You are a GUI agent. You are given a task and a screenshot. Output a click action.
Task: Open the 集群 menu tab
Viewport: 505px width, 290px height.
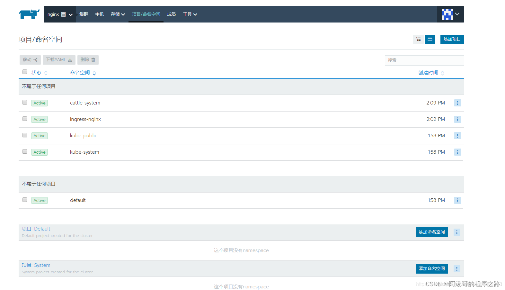click(x=84, y=14)
